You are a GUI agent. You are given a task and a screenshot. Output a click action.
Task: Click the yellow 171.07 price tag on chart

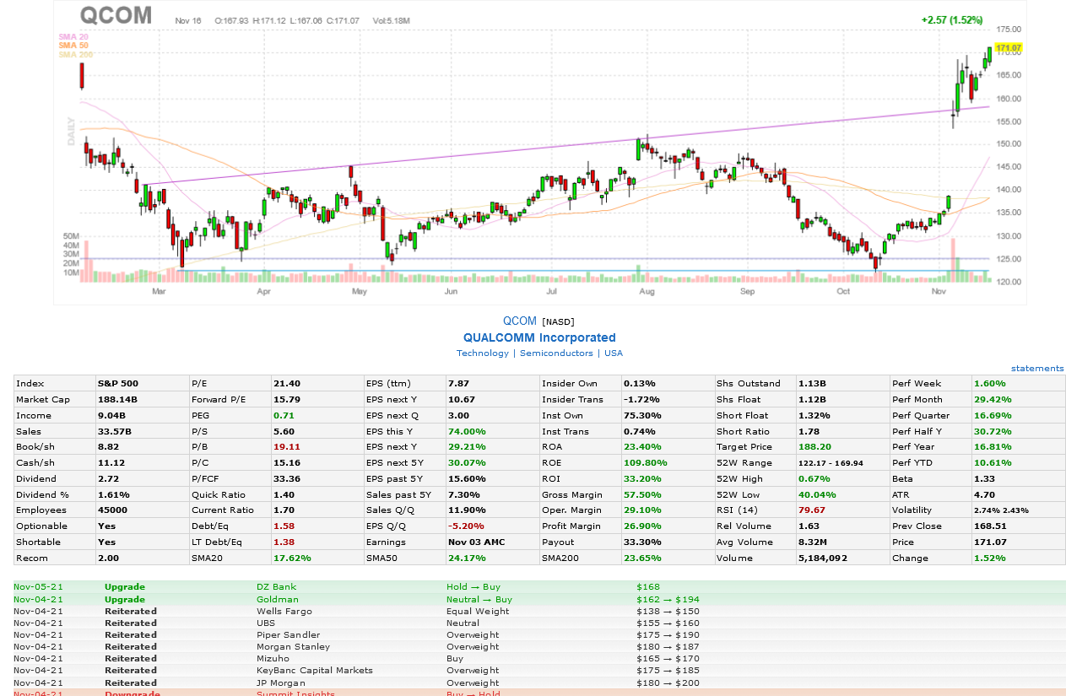pos(1009,48)
